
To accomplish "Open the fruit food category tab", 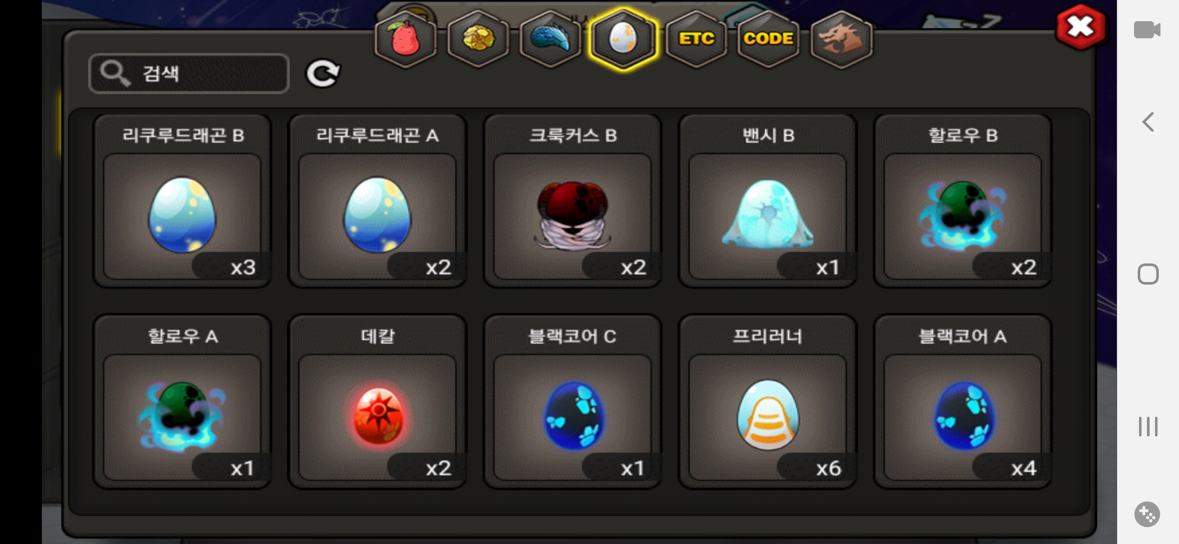I will pyautogui.click(x=406, y=39).
